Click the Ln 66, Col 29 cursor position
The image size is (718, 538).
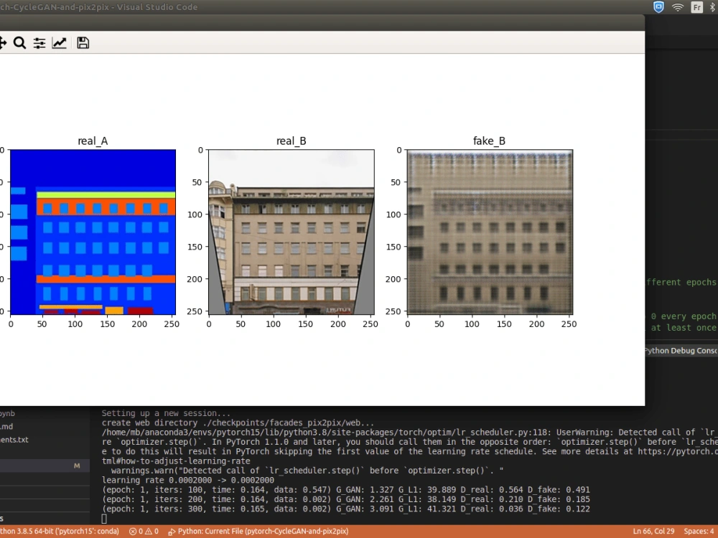point(653,531)
